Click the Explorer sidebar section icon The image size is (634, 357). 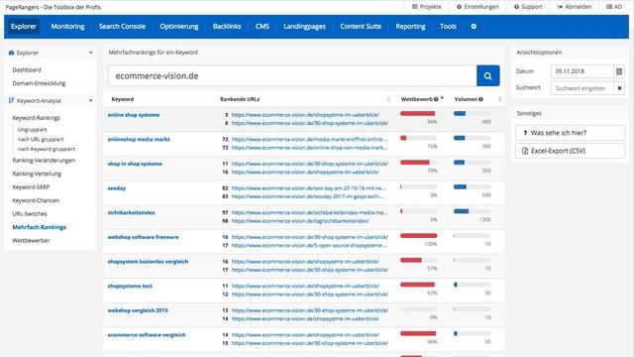pos(11,53)
